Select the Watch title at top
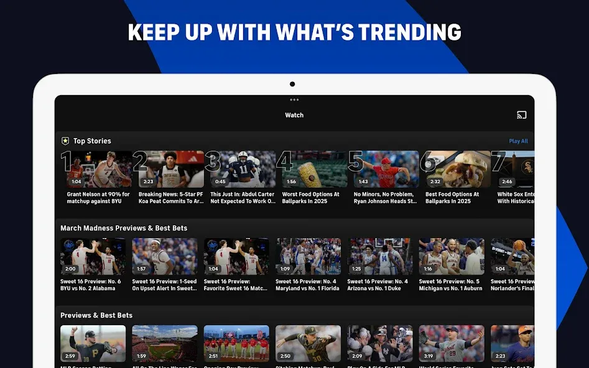This screenshot has width=589, height=368. pos(294,115)
